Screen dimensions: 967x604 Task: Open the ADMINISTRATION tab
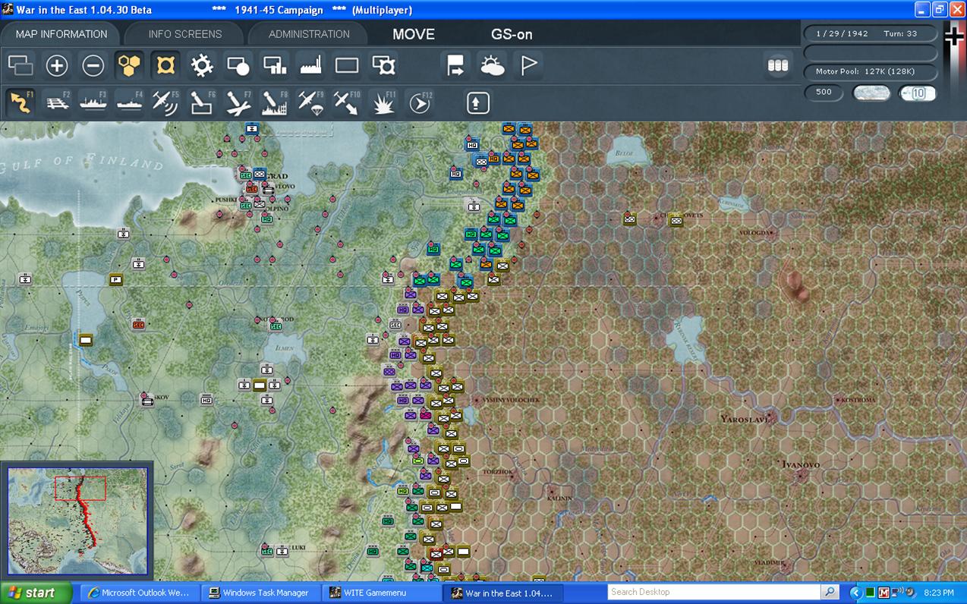pyautogui.click(x=309, y=34)
